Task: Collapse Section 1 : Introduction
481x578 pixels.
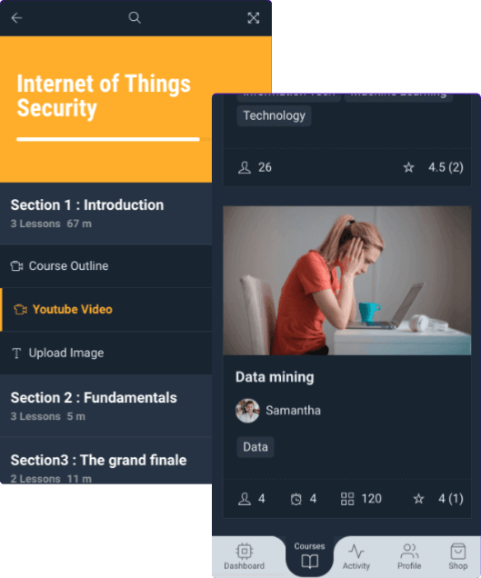Action: (105, 214)
